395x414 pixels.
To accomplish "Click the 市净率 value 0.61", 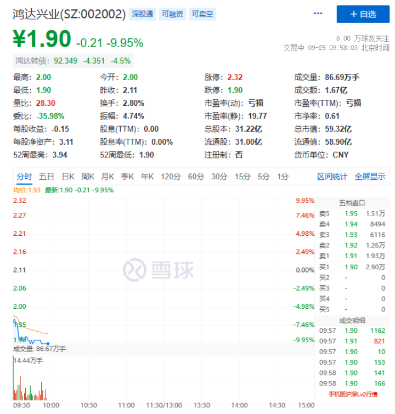I will tap(332, 116).
